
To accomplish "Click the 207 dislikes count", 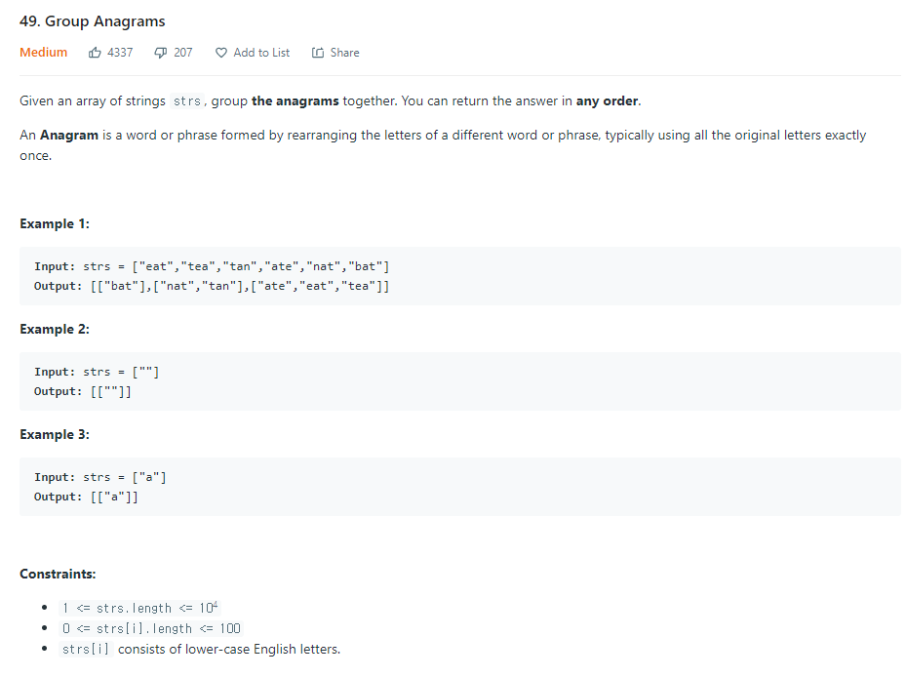I will [x=183, y=53].
